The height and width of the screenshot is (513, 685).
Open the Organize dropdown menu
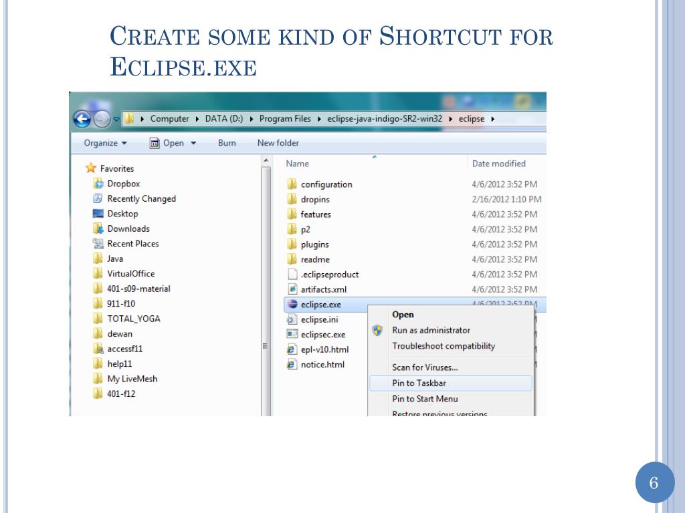[105, 143]
